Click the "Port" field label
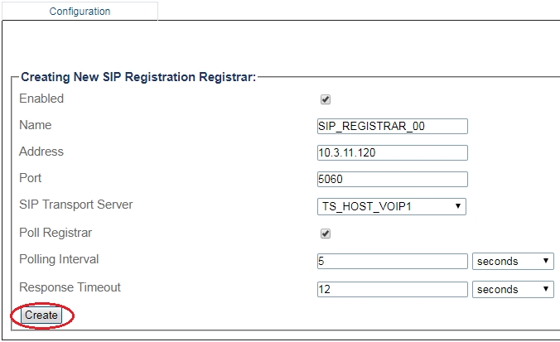Screen dimensions: 560x342 click(30, 178)
